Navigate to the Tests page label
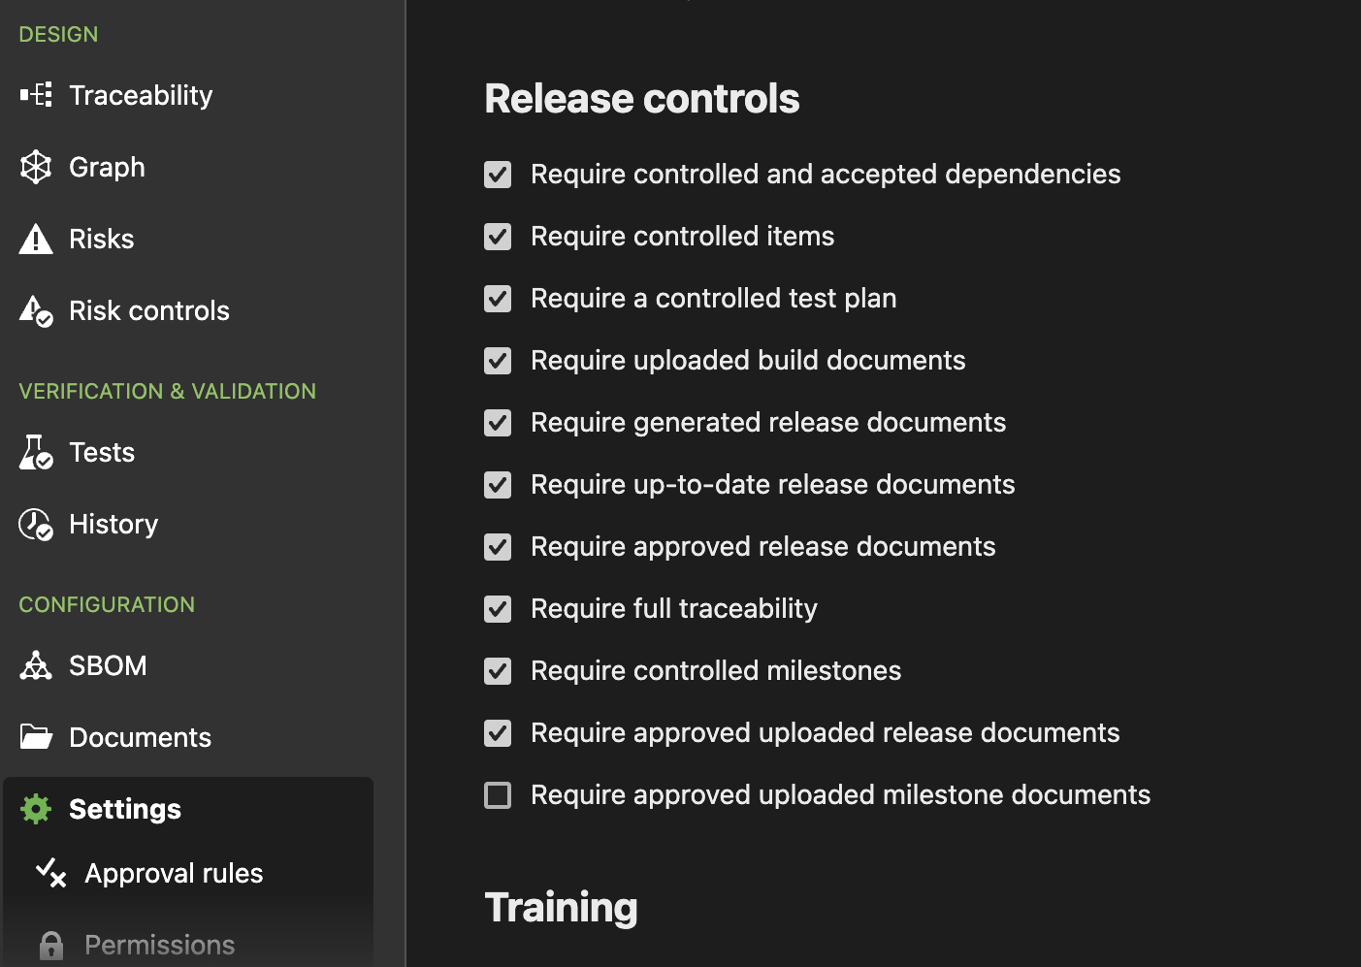1361x967 pixels. [x=102, y=452]
